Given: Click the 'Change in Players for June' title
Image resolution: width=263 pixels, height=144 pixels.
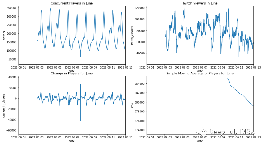Looking at the screenshot, I should click(x=72, y=73).
